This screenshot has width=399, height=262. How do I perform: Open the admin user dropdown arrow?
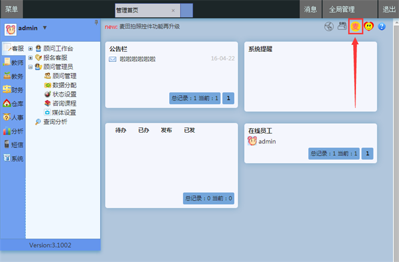click(x=45, y=27)
